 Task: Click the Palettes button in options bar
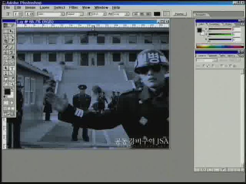click(x=179, y=14)
